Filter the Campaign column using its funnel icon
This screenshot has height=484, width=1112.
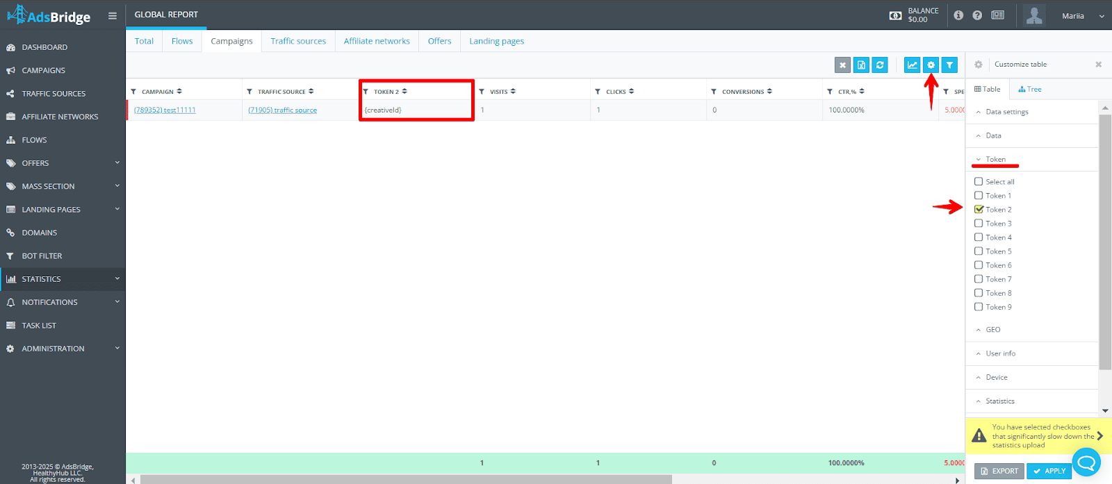[133, 92]
